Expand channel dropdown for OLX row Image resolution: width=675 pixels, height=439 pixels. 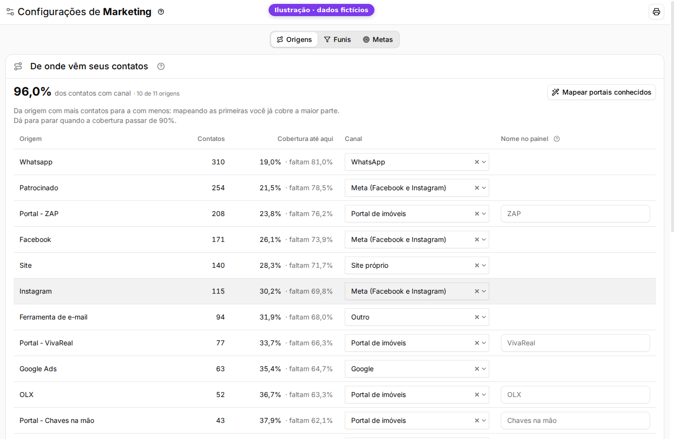pos(484,395)
